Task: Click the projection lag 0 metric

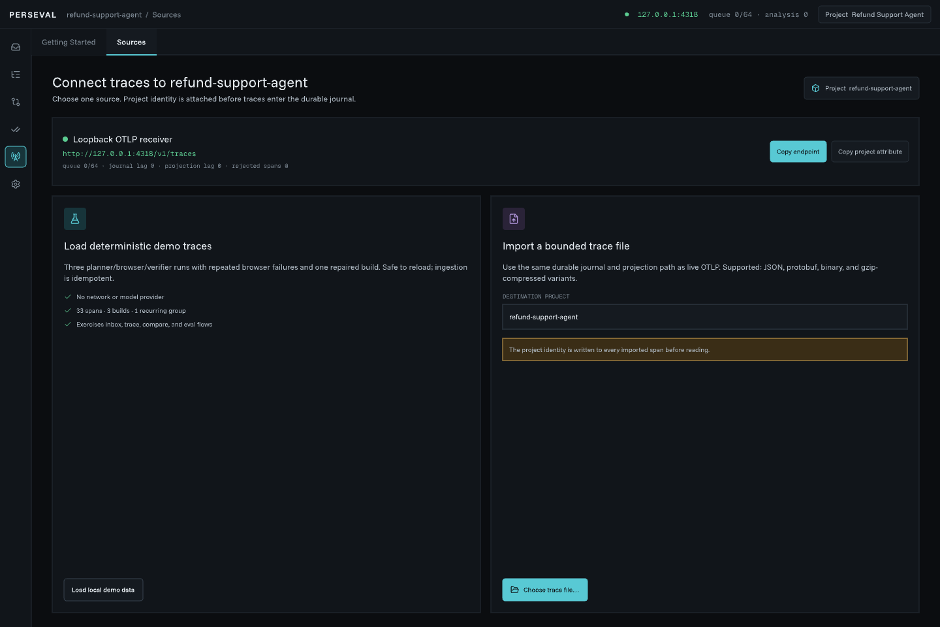Action: (193, 166)
